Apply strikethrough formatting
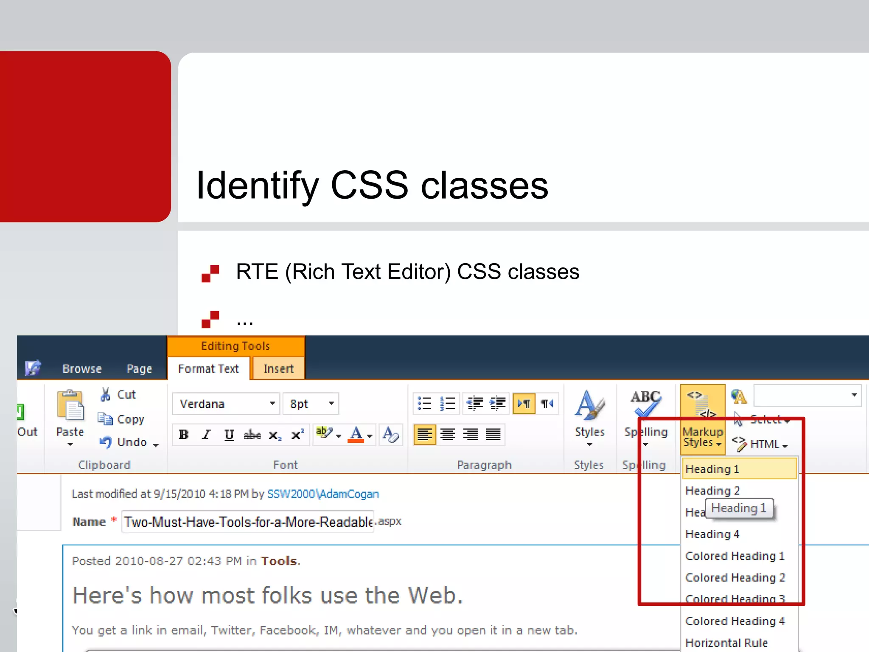Viewport: 869px width, 652px height. 252,435
